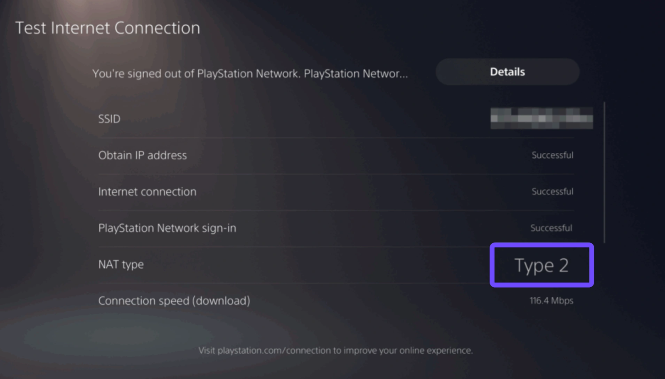Open the Details button

507,72
